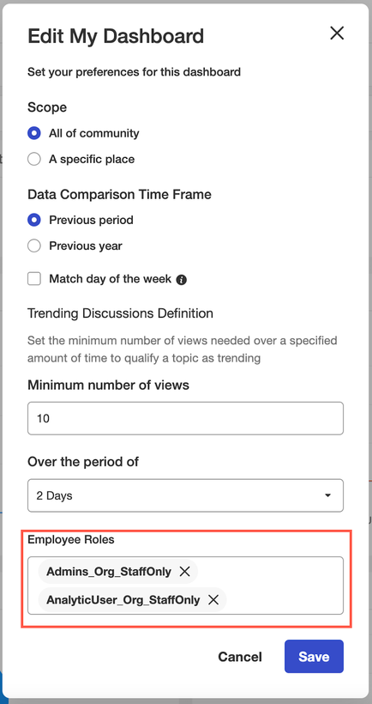This screenshot has height=704, width=372.
Task: Remove the AnalyticUser_Org_StaffOnly role tag
Action: pyautogui.click(x=213, y=600)
